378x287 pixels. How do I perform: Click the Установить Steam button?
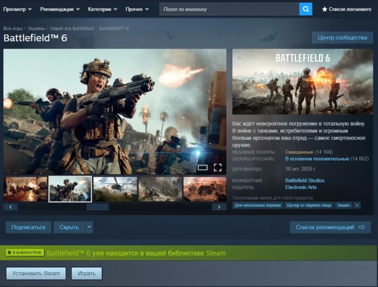click(36, 273)
